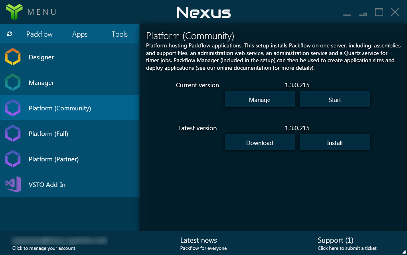The image size is (407, 255).
Task: Click the 'Current version' label
Action: click(x=197, y=85)
